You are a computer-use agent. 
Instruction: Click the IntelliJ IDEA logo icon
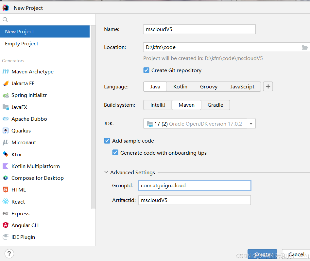pyautogui.click(x=6, y=8)
